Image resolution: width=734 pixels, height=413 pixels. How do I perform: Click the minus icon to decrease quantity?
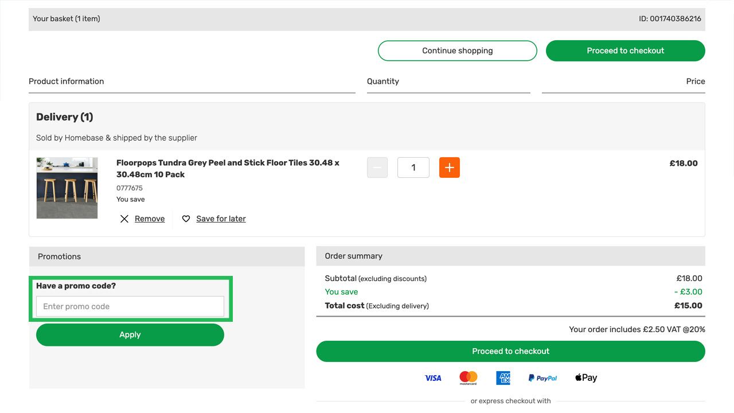[377, 167]
